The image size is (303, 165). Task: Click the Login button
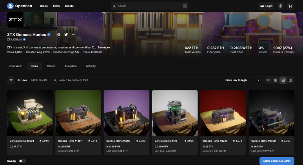(x=267, y=6)
